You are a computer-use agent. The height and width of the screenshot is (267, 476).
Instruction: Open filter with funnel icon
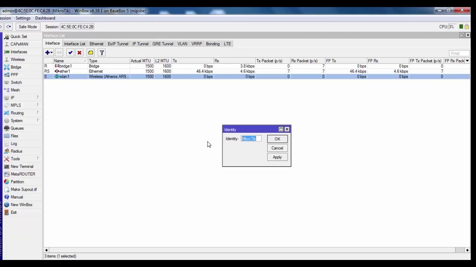pos(102,53)
